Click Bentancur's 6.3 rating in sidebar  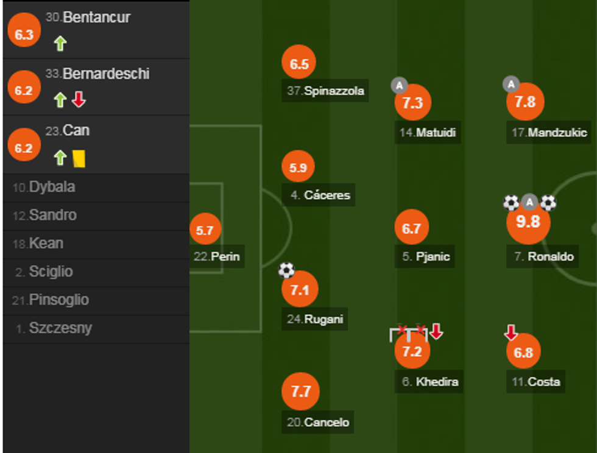[x=24, y=35]
